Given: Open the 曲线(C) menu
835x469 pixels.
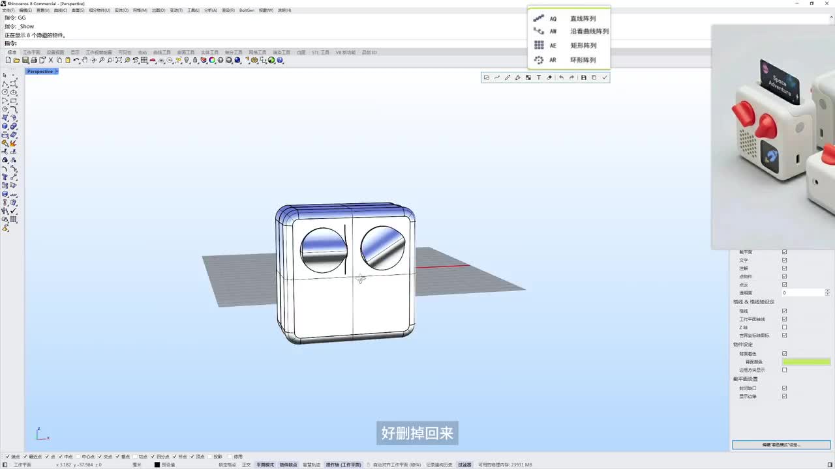Looking at the screenshot, I should coord(61,10).
